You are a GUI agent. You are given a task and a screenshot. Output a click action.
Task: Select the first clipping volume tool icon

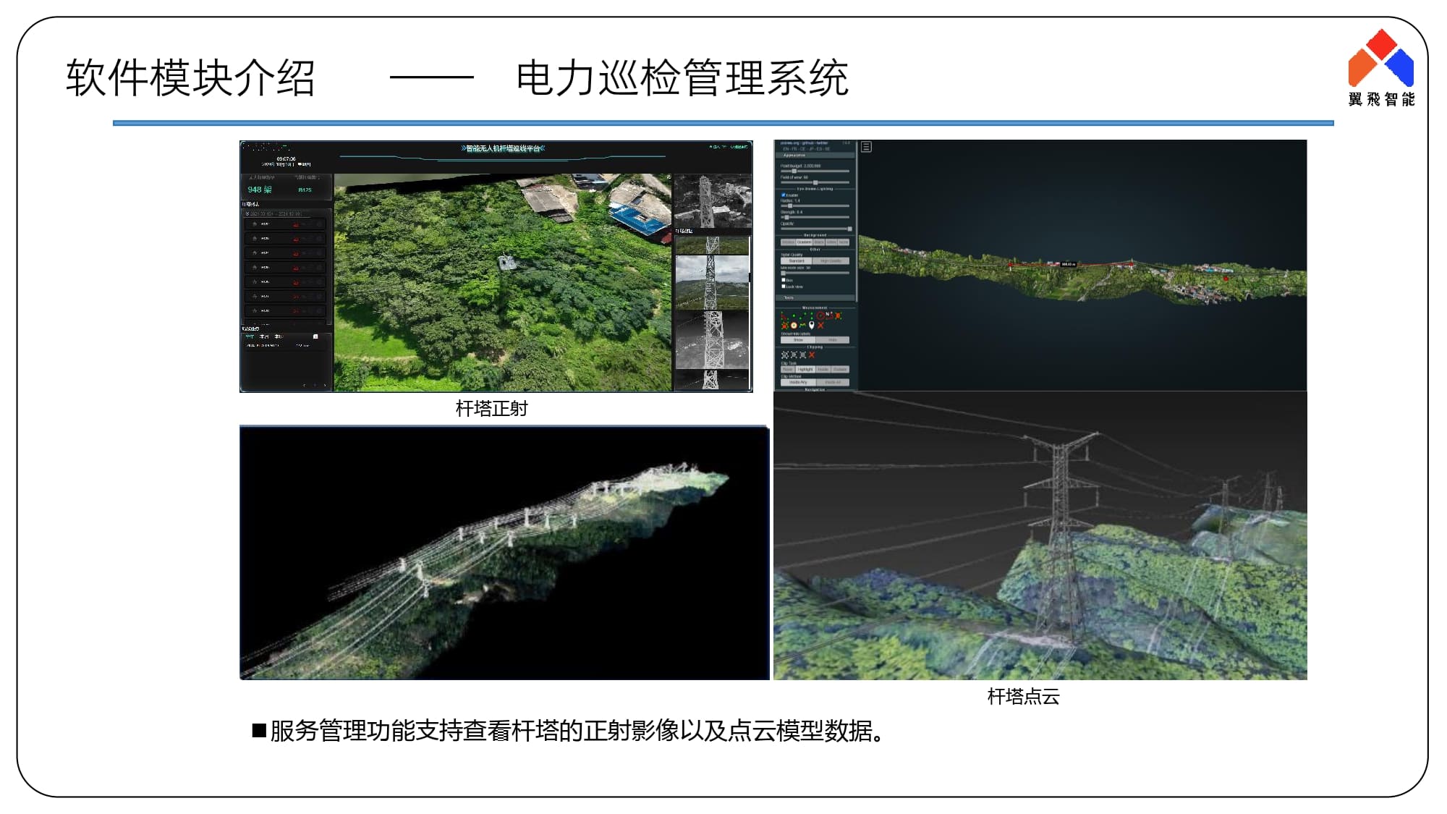click(784, 355)
